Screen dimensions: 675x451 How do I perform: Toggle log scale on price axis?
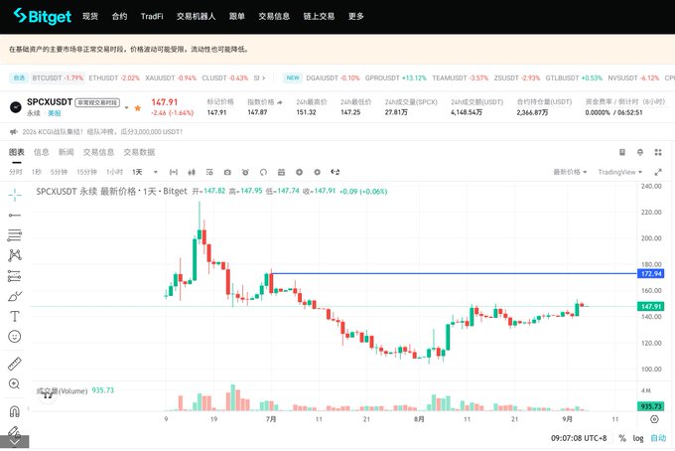click(638, 438)
